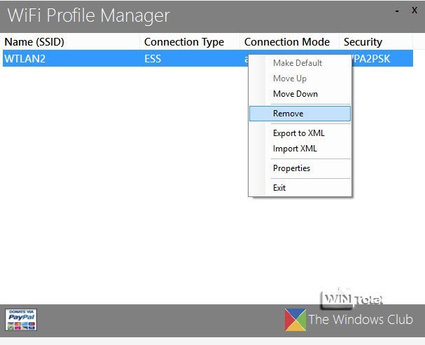Click the Security column header

point(363,42)
